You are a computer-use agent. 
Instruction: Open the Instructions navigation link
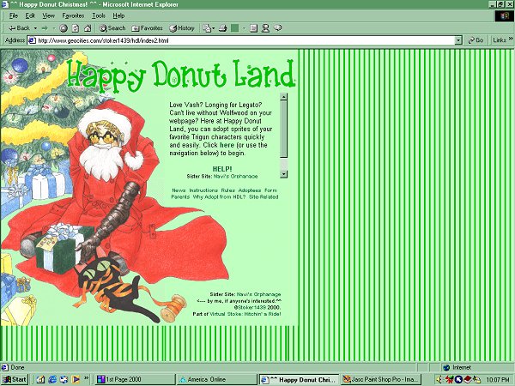(203, 190)
